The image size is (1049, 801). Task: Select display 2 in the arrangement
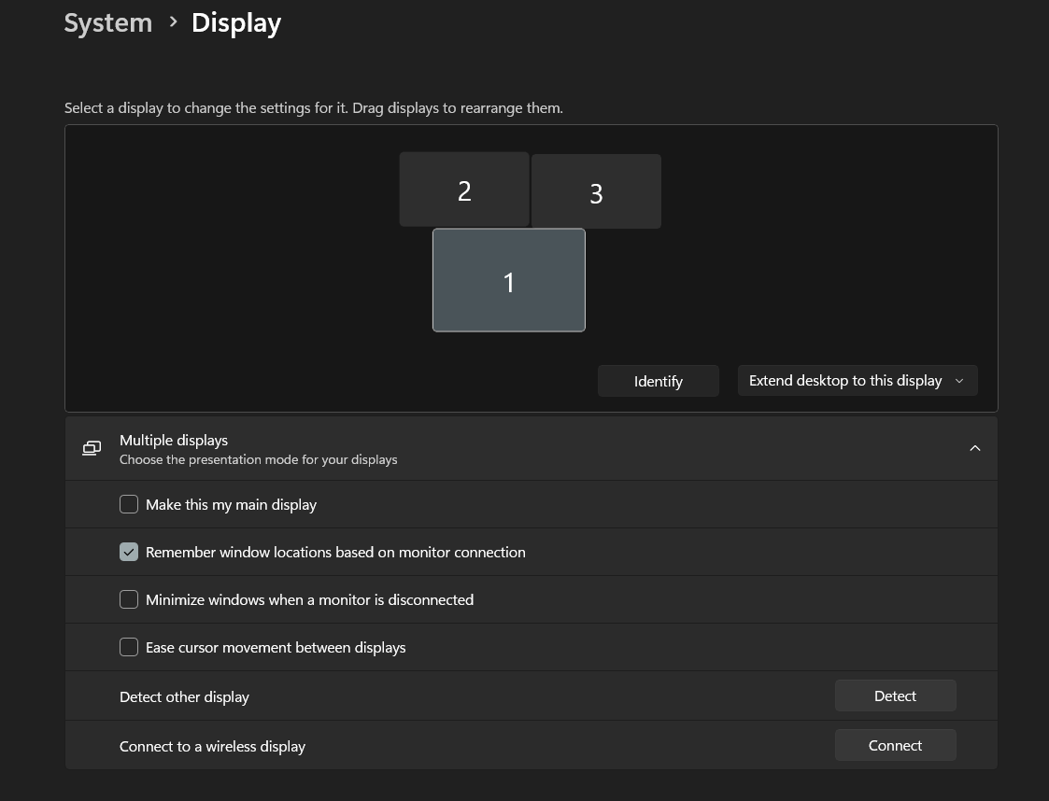pyautogui.click(x=464, y=190)
